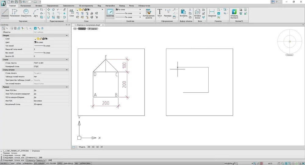Open the Построение ribbon tab
This screenshot has height=165, width=305.
26,6
